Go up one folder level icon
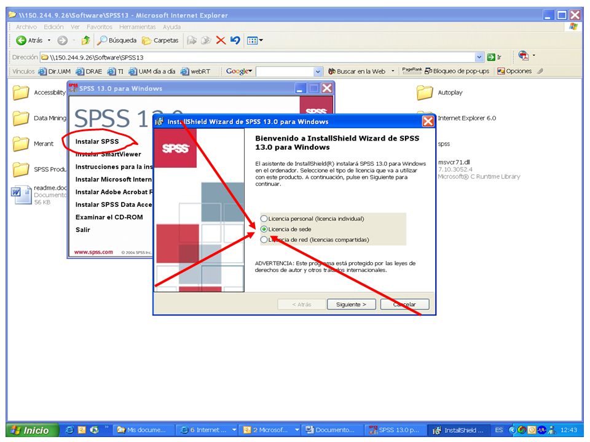 coord(86,41)
